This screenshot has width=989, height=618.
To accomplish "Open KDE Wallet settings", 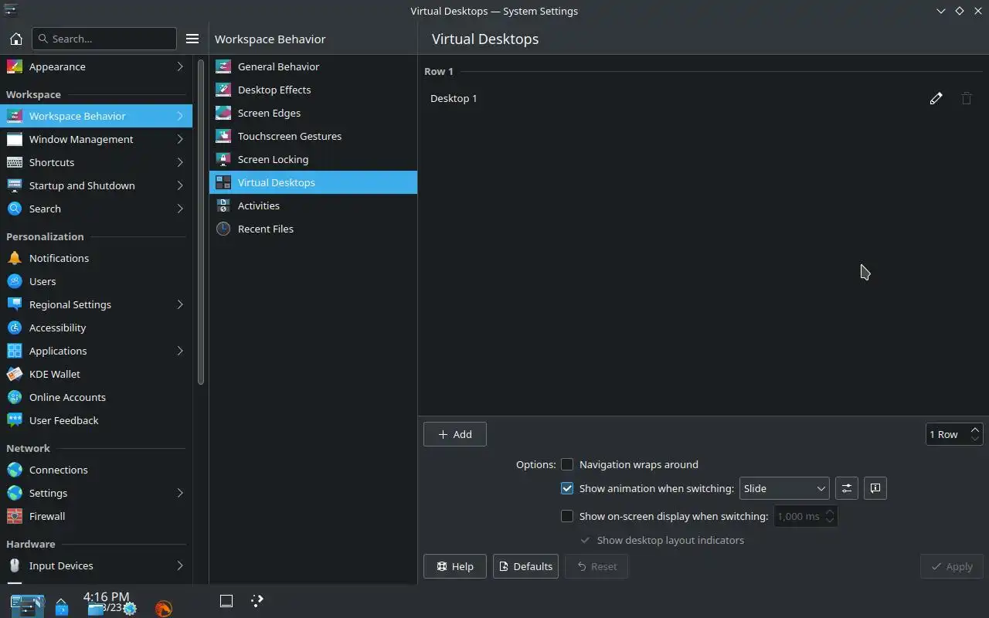I will click(x=96, y=374).
